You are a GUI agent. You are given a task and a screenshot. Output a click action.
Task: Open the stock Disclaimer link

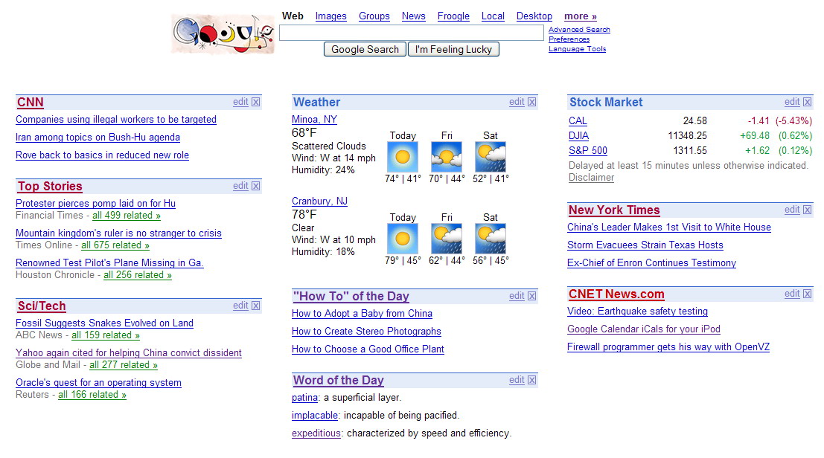pos(591,178)
